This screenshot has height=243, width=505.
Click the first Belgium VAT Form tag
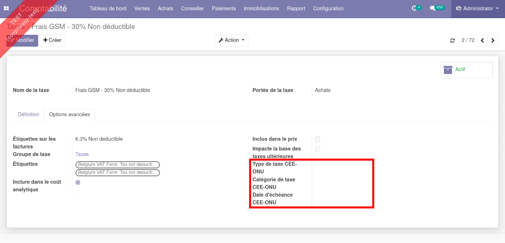[118, 164]
